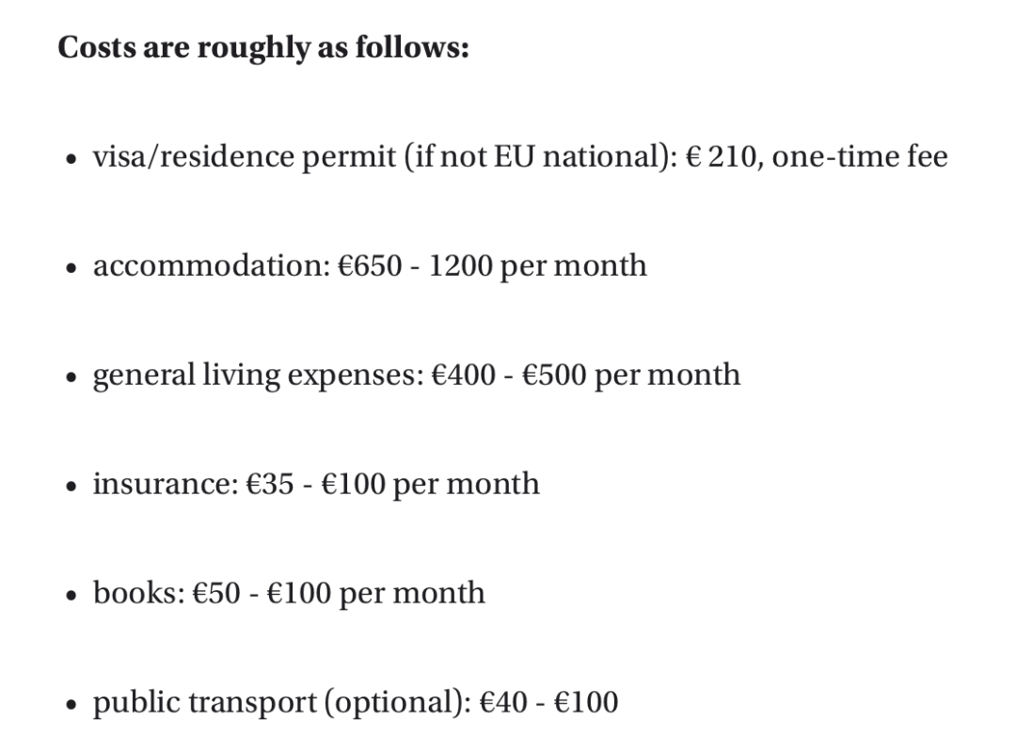Click the bullet point before "insurance"
Image resolution: width=1016 pixels, height=753 pixels.
pos(71,487)
